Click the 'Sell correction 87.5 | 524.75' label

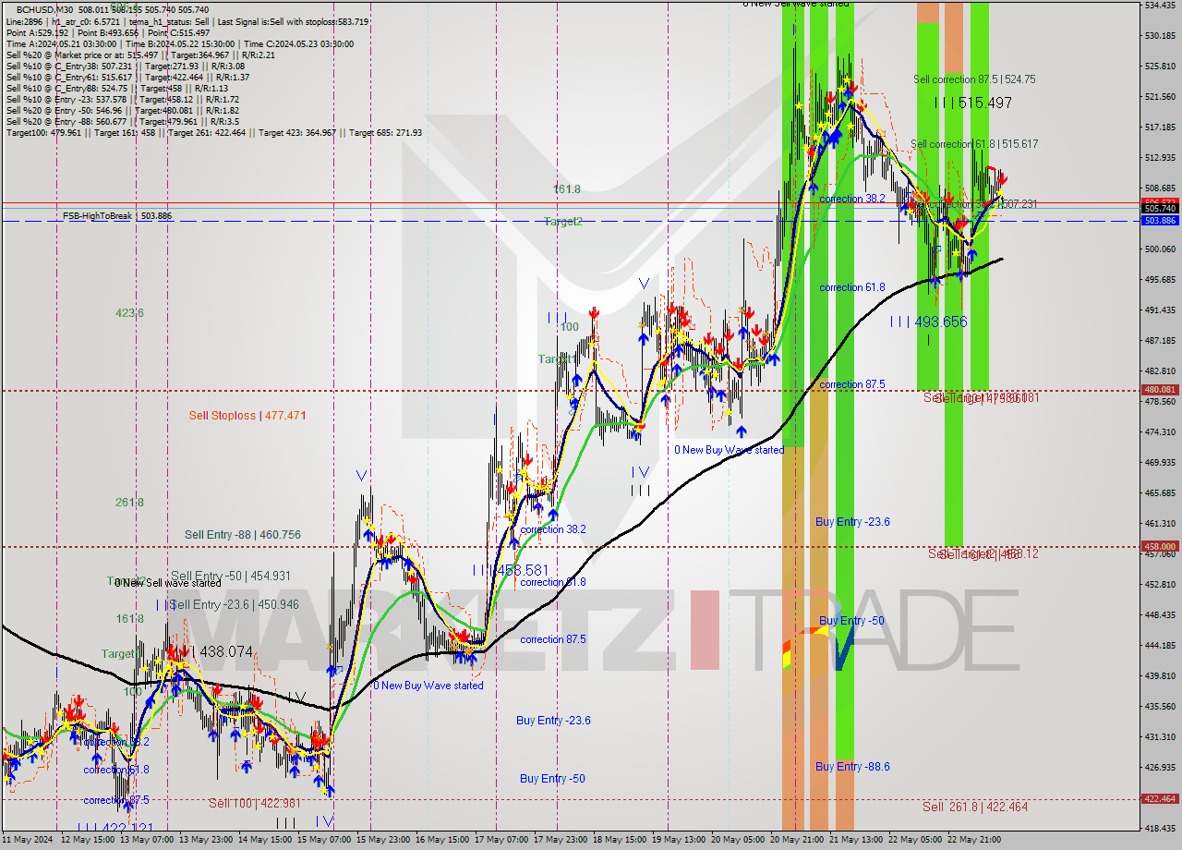point(974,79)
